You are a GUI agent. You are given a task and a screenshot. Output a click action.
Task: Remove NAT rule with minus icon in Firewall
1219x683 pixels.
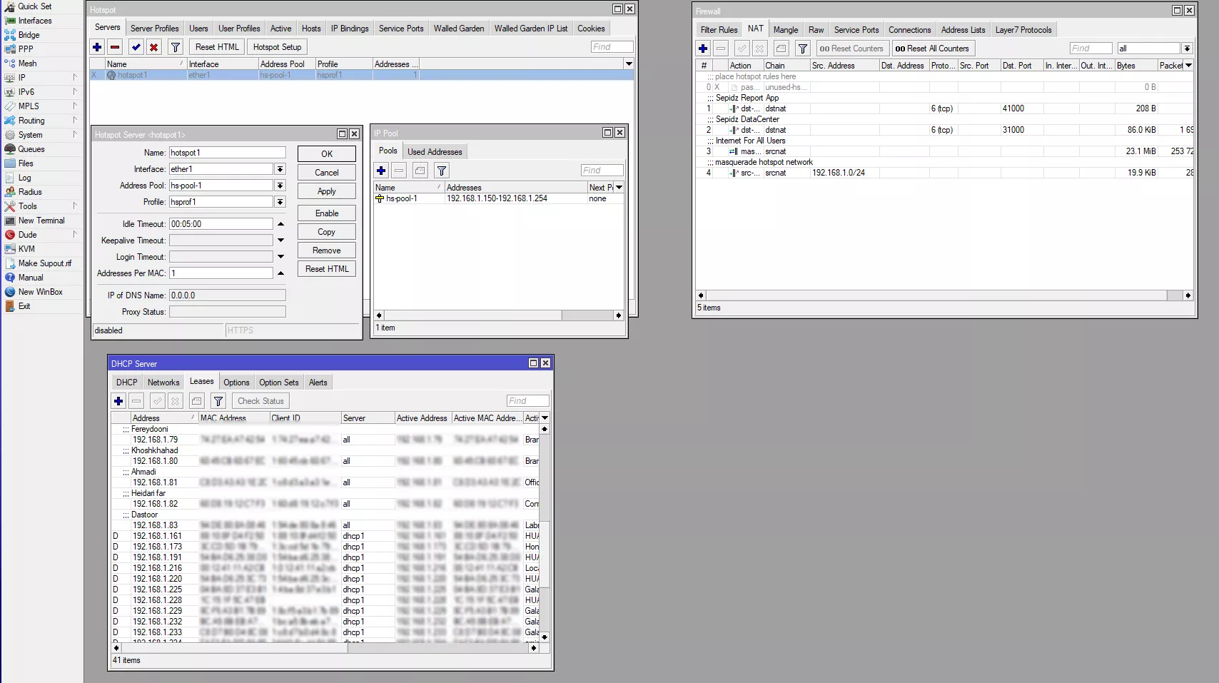point(721,49)
